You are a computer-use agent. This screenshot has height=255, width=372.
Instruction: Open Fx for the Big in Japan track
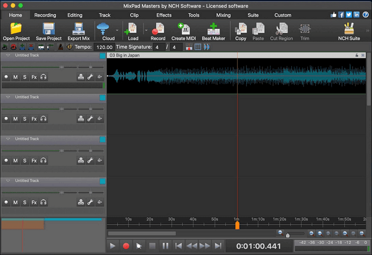pos(34,77)
